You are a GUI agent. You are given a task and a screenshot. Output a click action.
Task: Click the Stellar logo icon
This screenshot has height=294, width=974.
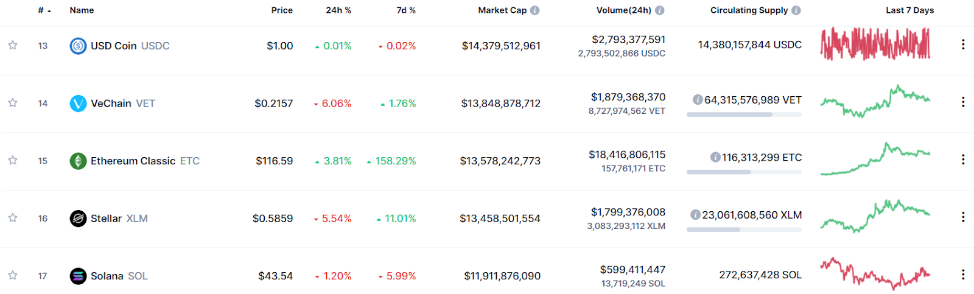tap(78, 219)
